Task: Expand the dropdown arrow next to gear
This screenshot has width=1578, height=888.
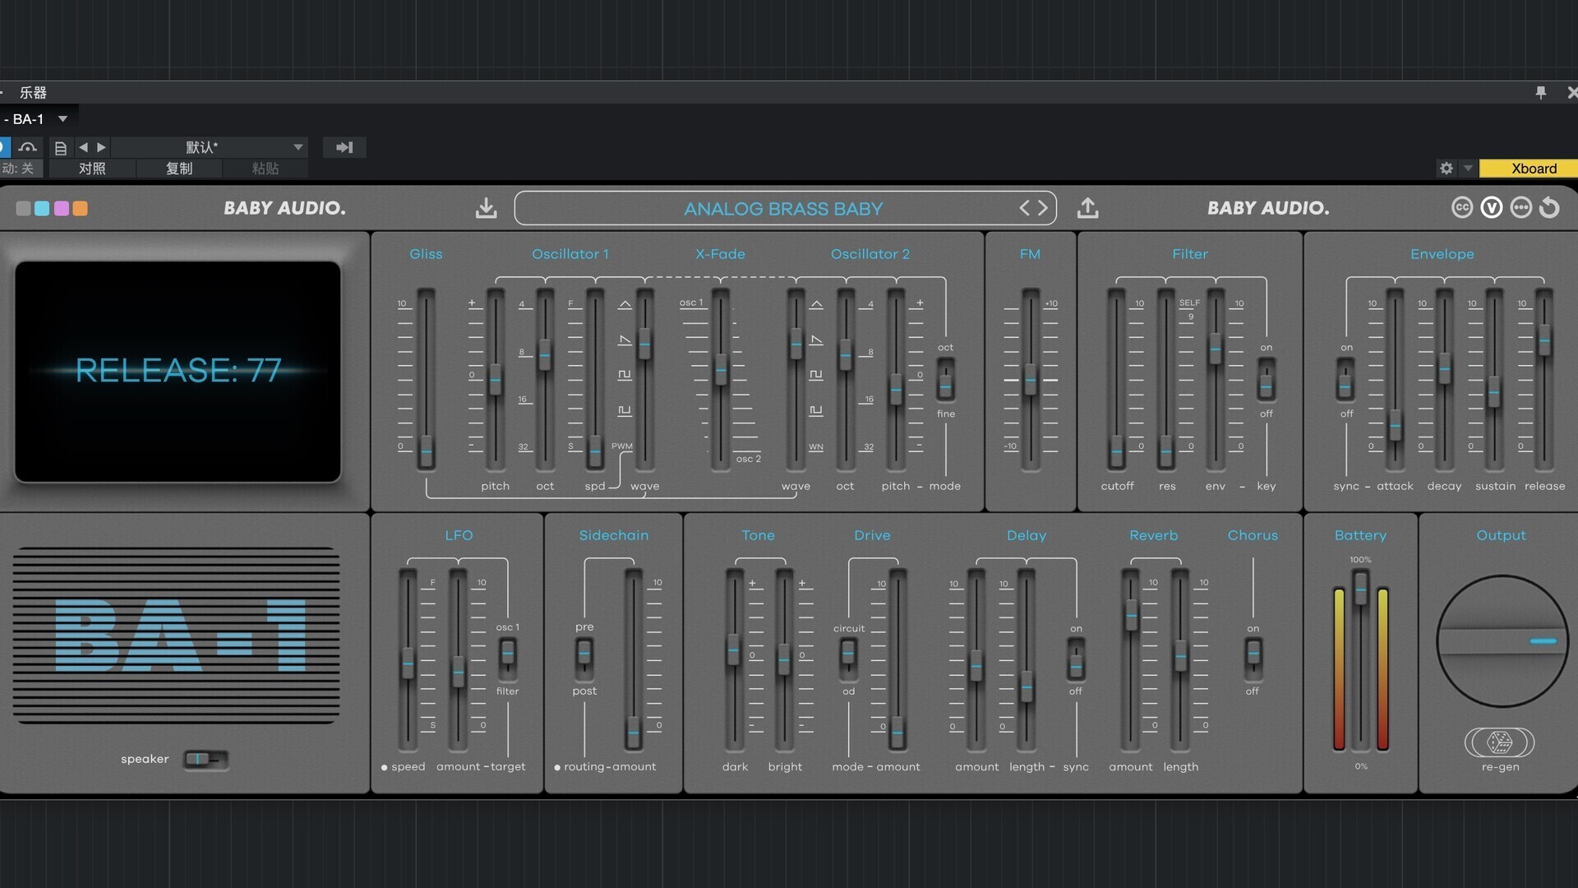Action: (x=1468, y=169)
